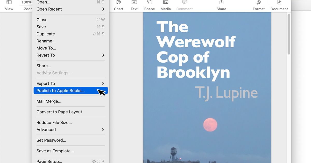
Task: Click Save as Template menu item
Action: point(55,151)
